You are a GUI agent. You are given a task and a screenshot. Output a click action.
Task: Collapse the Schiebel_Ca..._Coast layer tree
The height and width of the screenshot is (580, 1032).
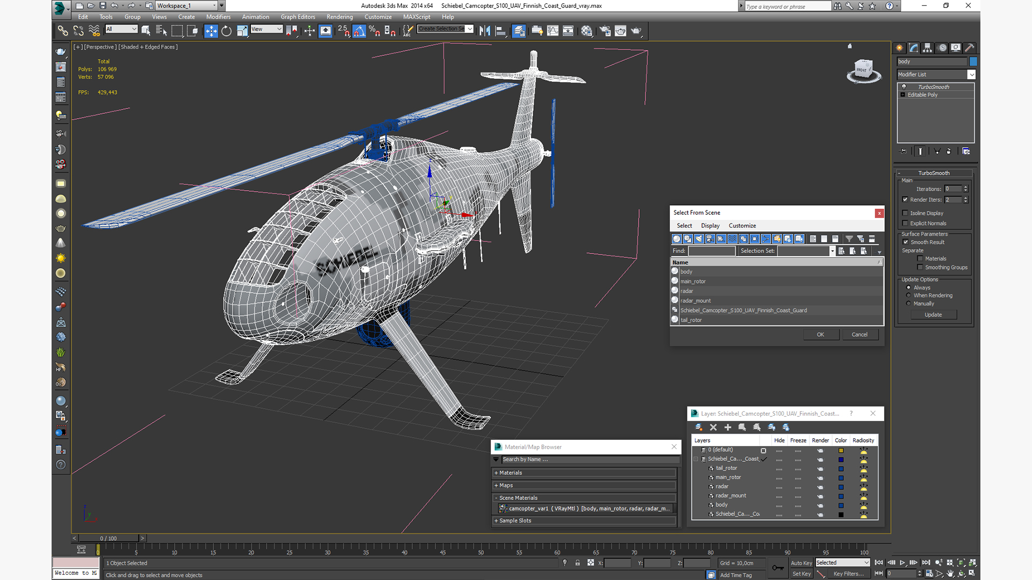(696, 459)
